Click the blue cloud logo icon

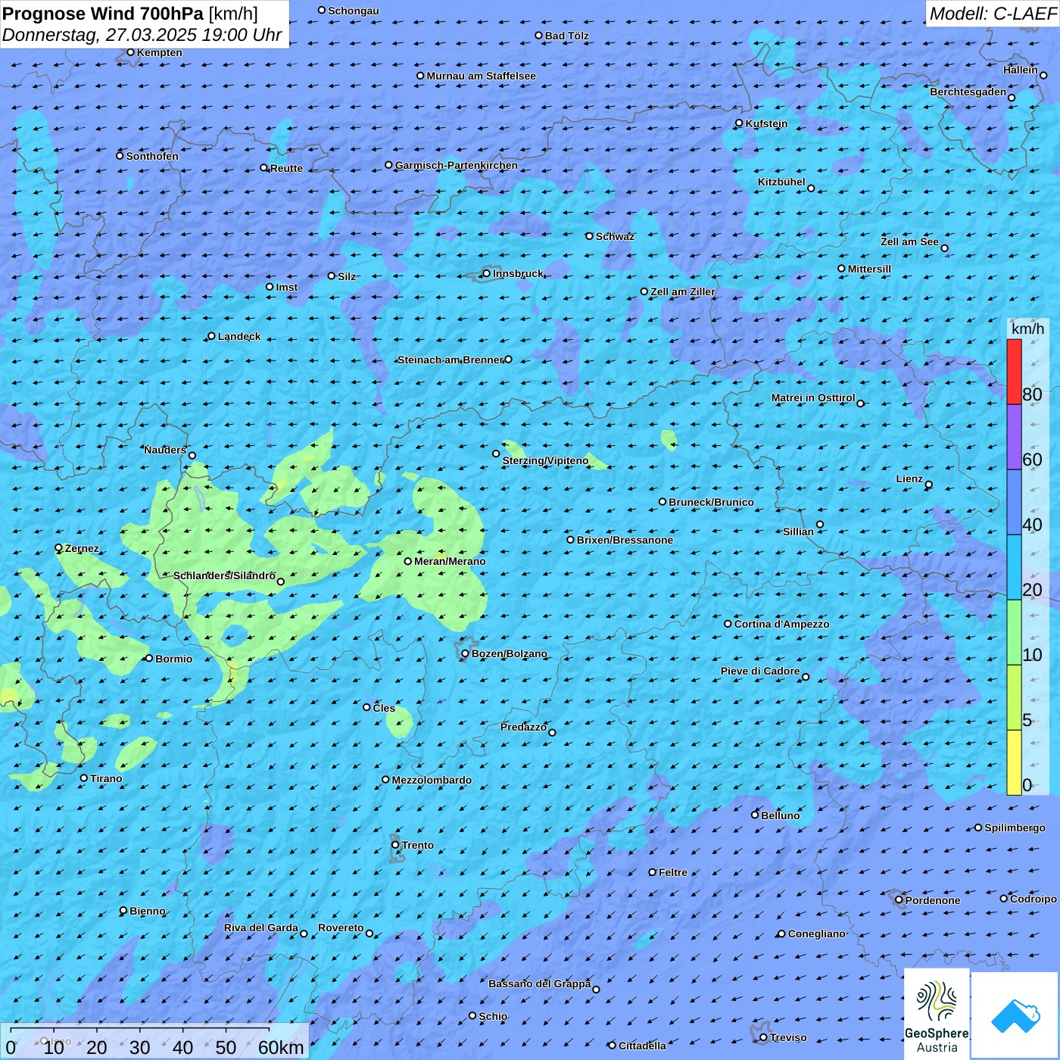click(1015, 1015)
